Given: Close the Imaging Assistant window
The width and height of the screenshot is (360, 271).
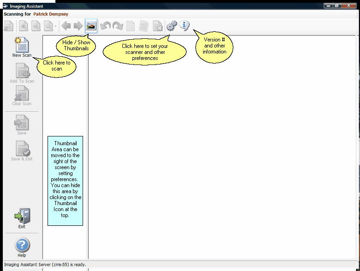Looking at the screenshot, I should (349, 6).
